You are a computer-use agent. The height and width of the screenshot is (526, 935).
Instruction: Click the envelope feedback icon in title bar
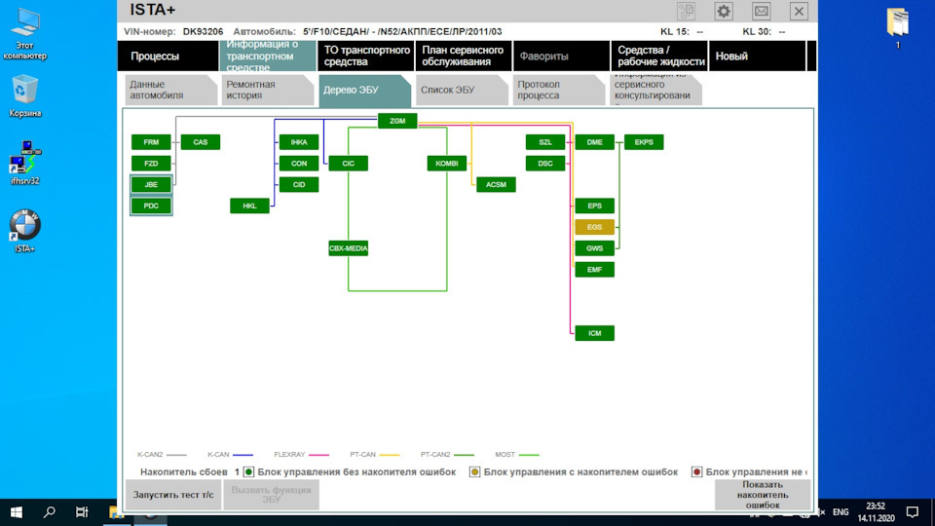tap(761, 11)
